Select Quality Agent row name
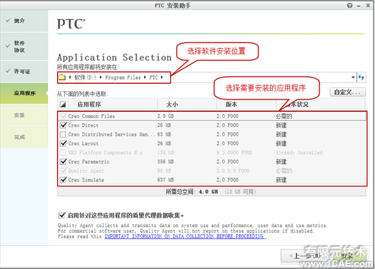The width and height of the screenshot is (375, 269). point(86,171)
